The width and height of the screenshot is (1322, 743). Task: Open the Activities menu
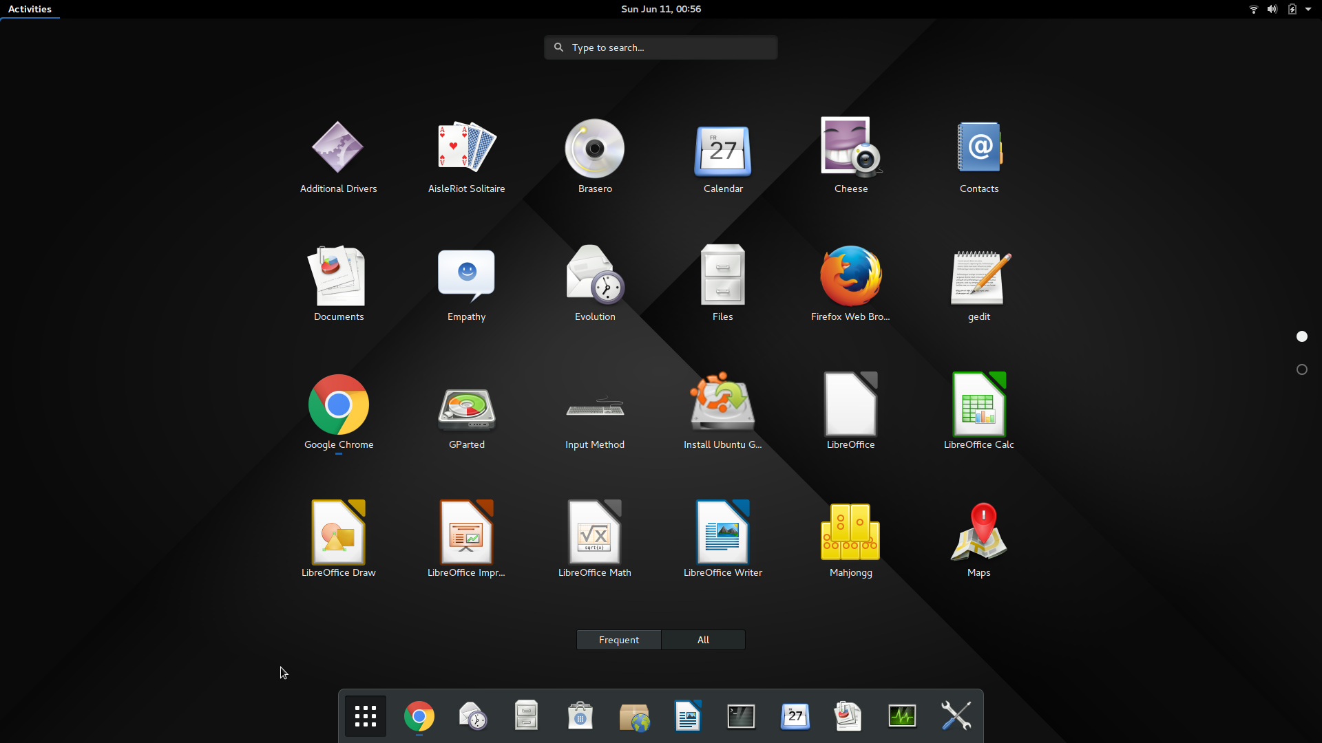coord(30,9)
